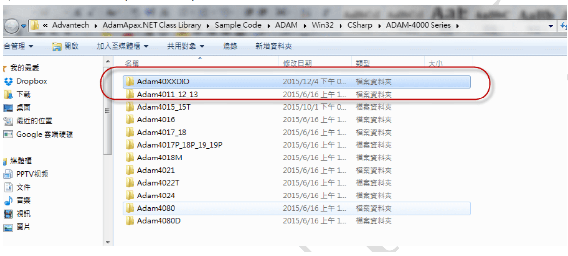Select the Adam4017P_18P_19_19P folder icon
This screenshot has height=256, width=568.
(x=130, y=145)
